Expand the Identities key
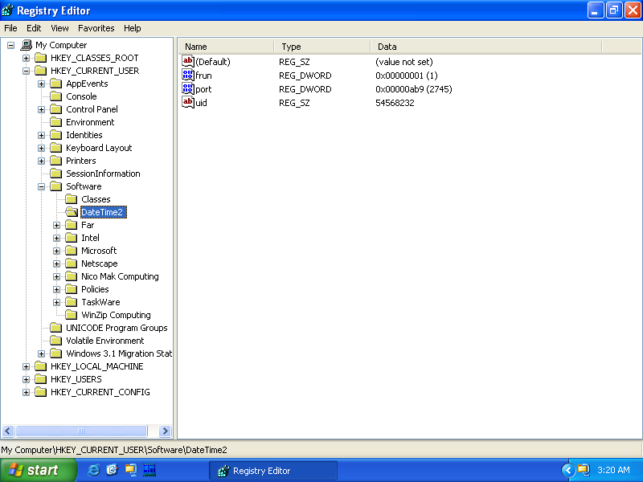This screenshot has height=482, width=643. (42, 135)
